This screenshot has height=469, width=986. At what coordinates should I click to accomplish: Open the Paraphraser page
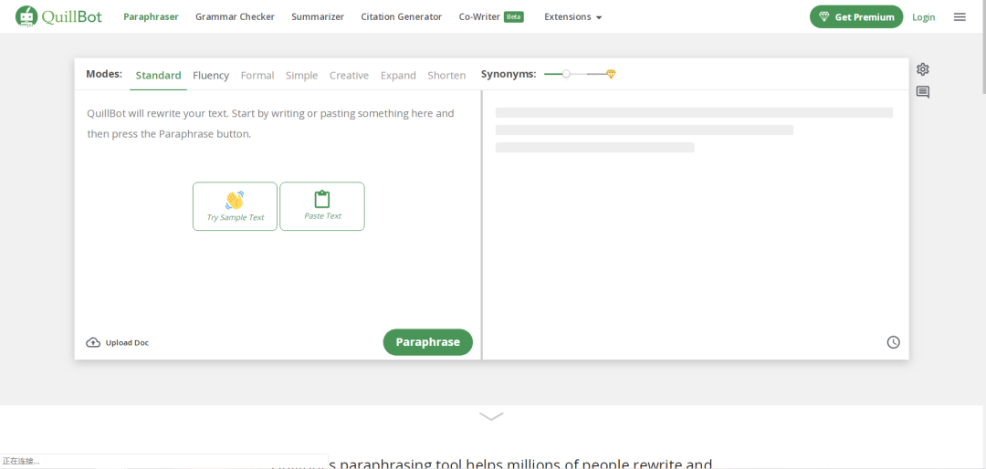(x=151, y=17)
